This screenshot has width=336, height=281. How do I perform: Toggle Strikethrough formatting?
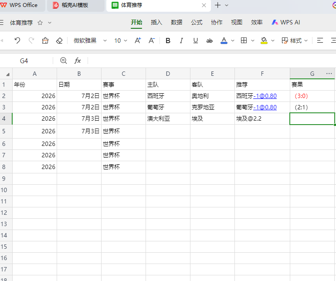pos(209,40)
